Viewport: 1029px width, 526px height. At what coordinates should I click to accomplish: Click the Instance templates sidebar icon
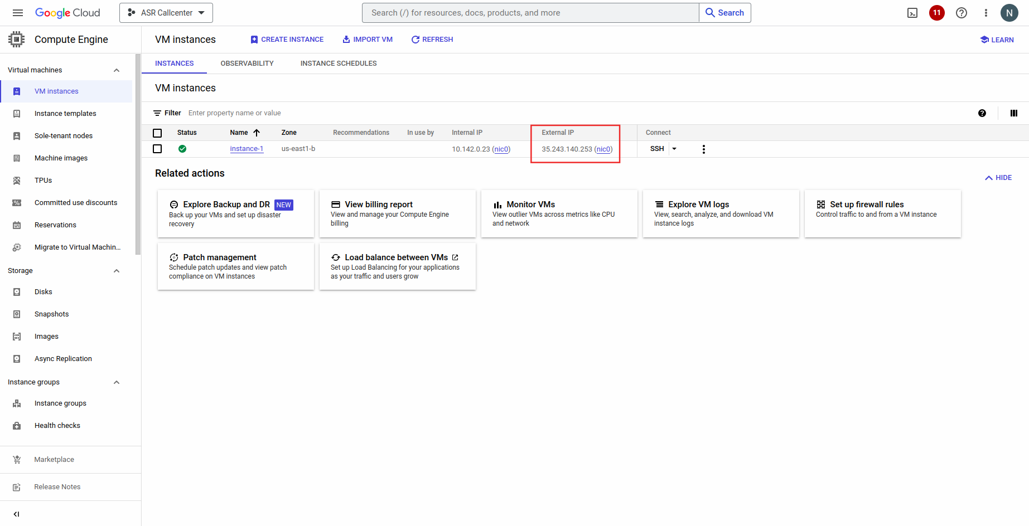[17, 114]
